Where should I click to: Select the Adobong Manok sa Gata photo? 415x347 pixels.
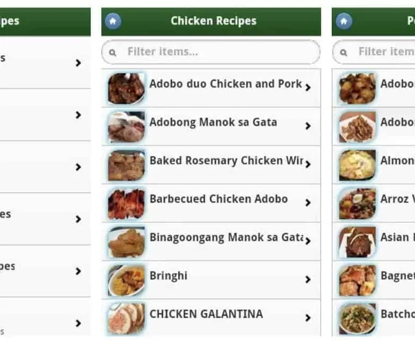coord(126,127)
